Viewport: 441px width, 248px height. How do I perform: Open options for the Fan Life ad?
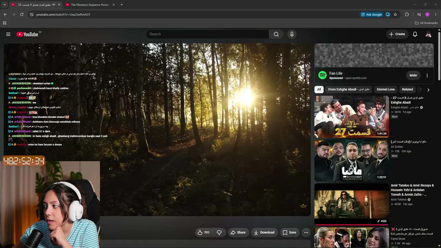[427, 75]
